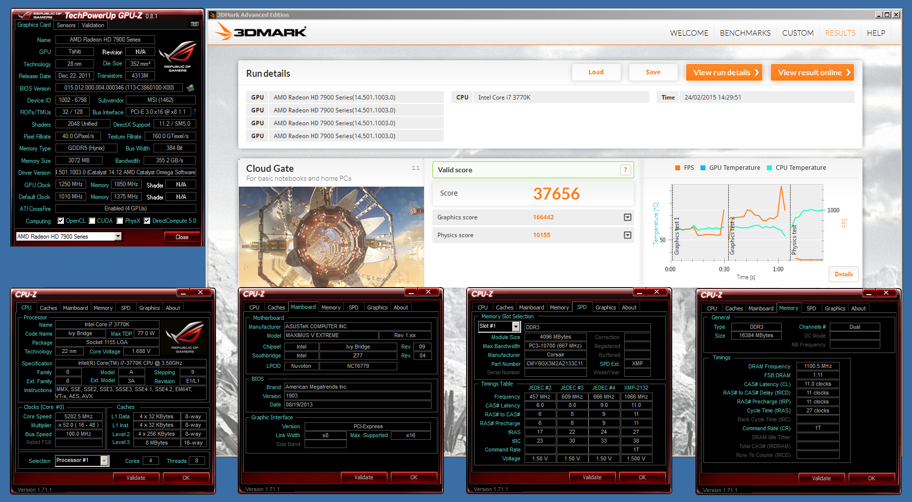Click the Part Number CMY8GX3M2A2133C11 field
The height and width of the screenshot is (502, 912).
coord(555,364)
